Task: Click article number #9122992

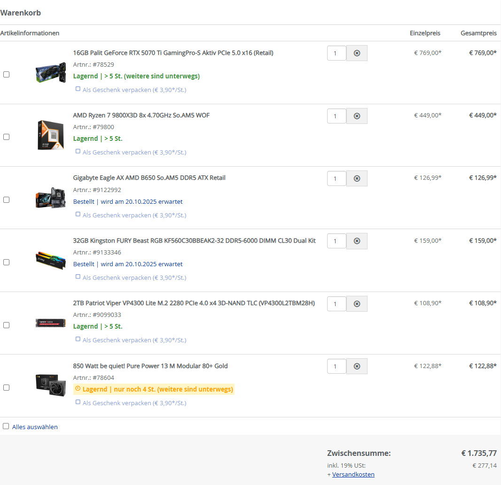Action: 107,190
